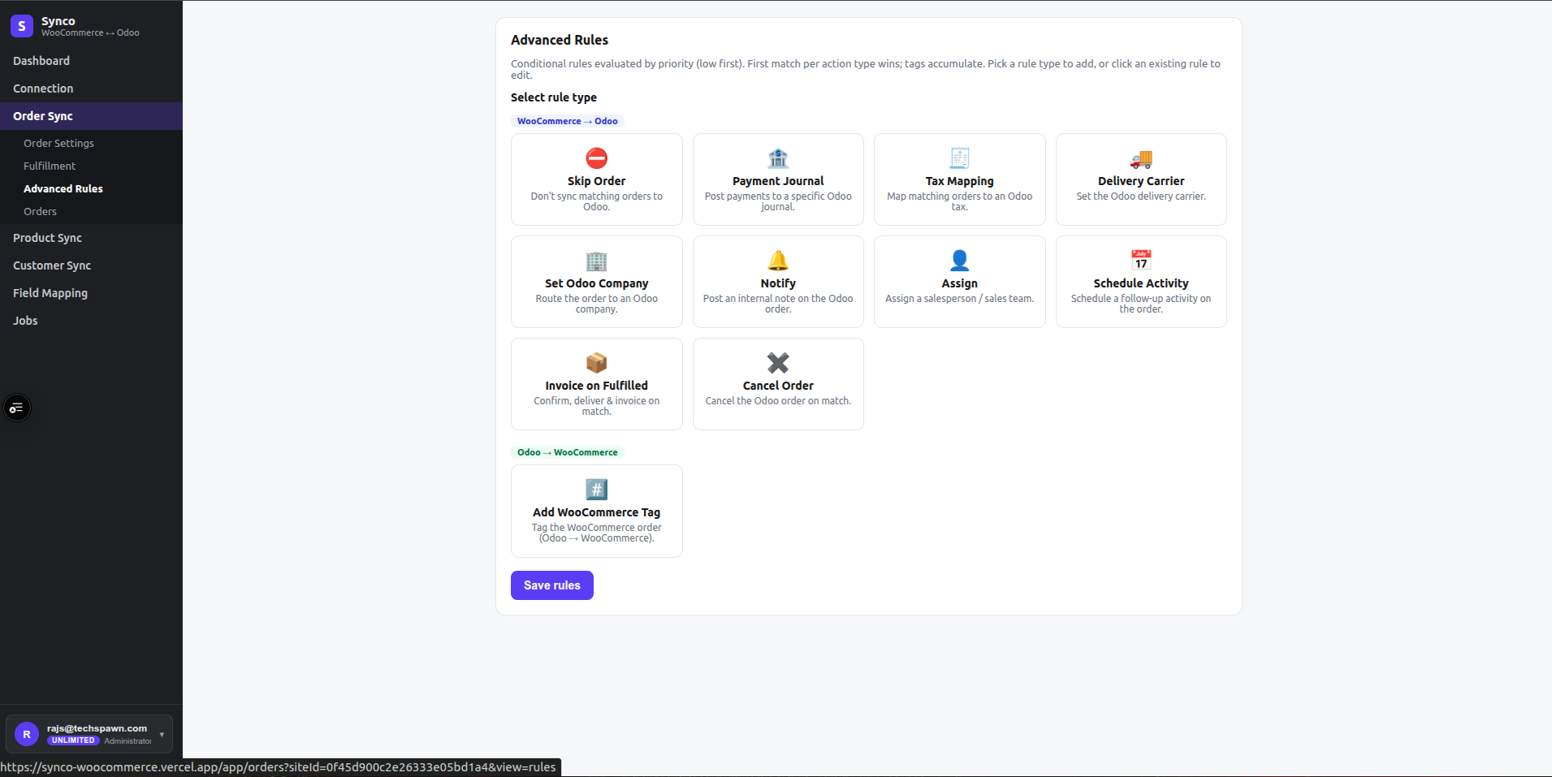Click the rajs@techspawn.com account email

[97, 728]
